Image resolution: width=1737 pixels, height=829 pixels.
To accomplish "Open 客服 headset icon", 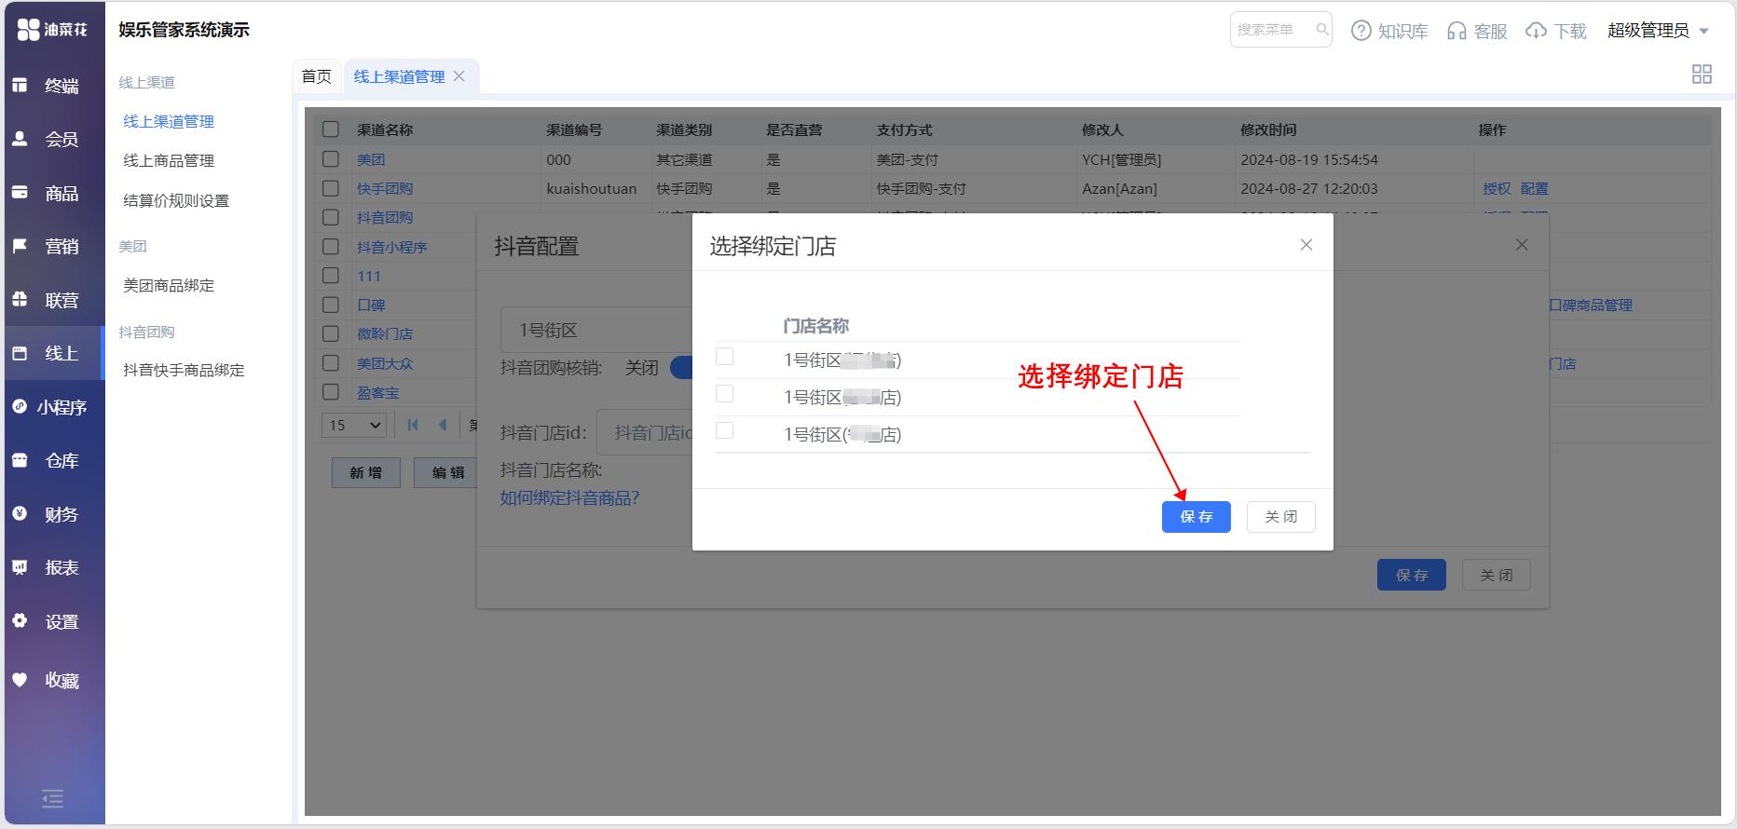I will [1457, 31].
